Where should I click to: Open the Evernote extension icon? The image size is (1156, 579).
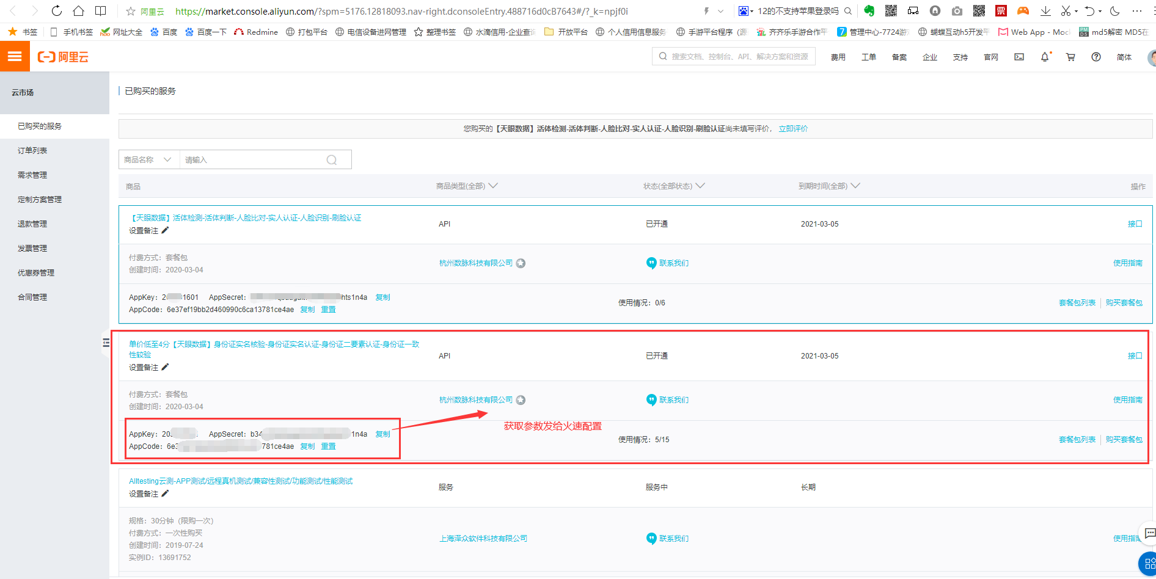point(869,11)
